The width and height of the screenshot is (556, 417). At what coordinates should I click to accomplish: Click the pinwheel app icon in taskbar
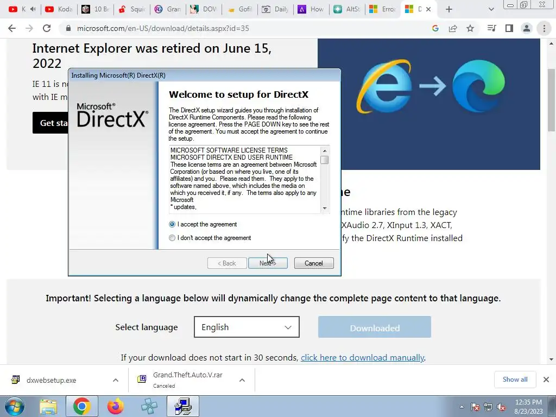click(149, 406)
